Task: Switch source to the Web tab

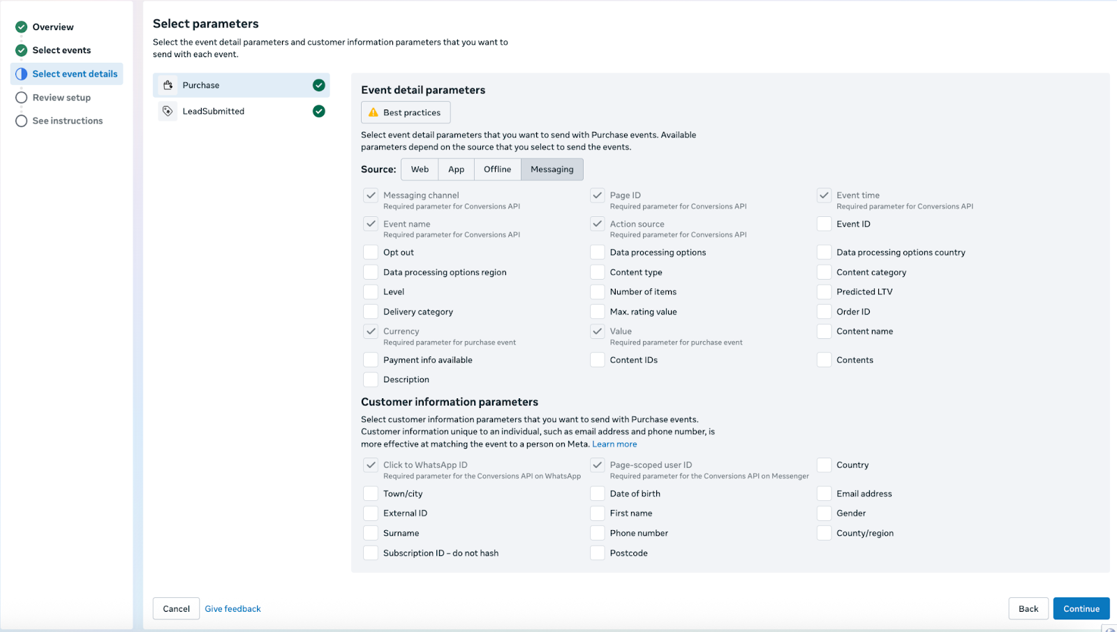Action: click(420, 170)
